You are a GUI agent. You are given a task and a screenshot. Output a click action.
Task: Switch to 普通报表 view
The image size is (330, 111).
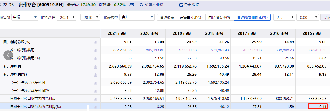coord(167,17)
